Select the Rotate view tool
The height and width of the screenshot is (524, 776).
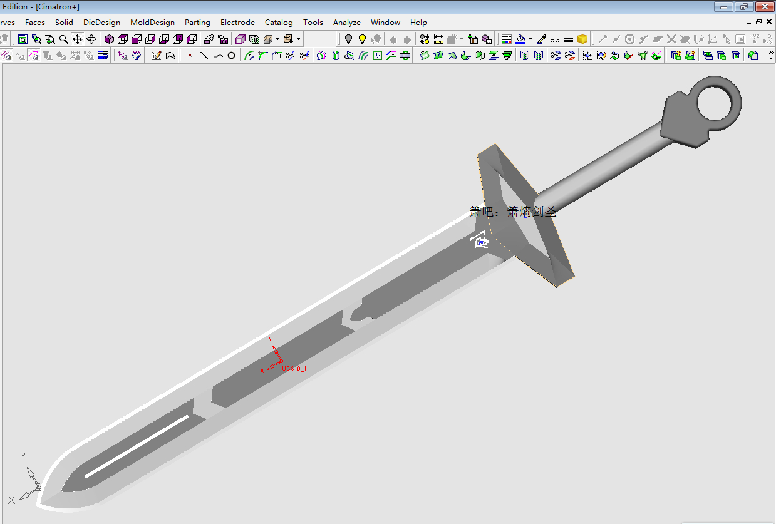pos(91,39)
